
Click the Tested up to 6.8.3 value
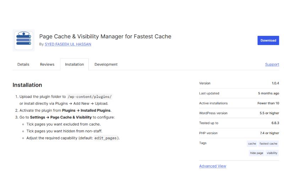[x=274, y=123]
